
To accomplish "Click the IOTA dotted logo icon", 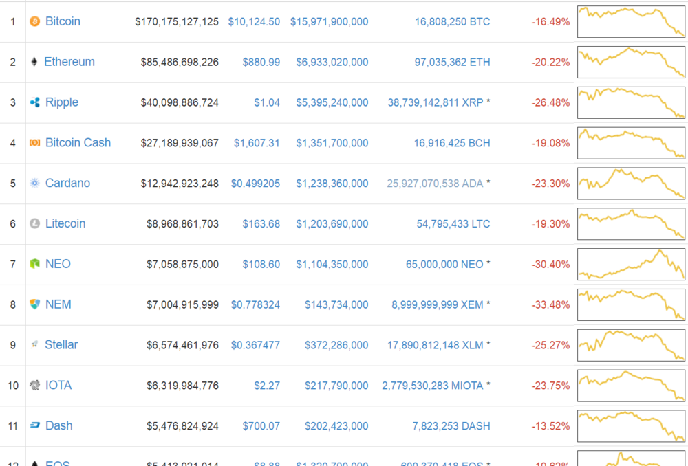I will (x=35, y=386).
